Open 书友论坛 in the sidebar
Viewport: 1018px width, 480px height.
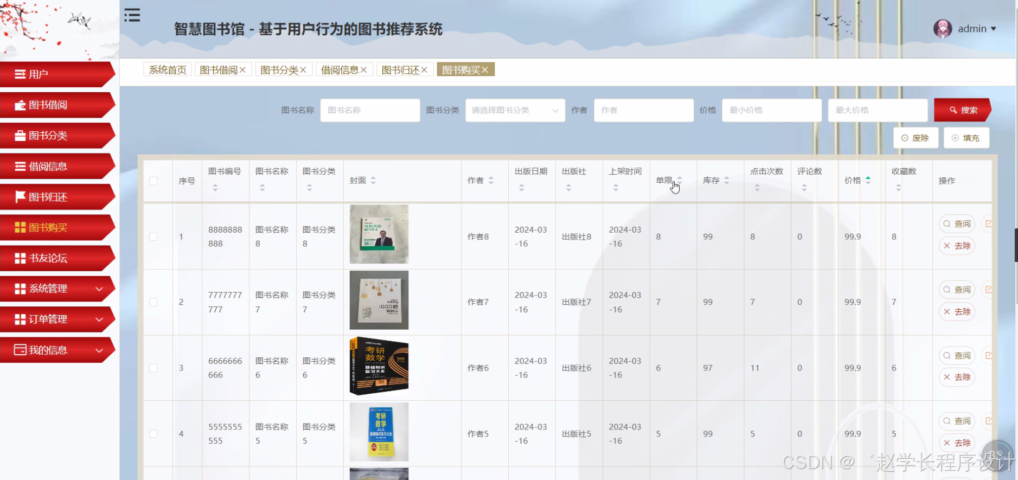pos(57,258)
